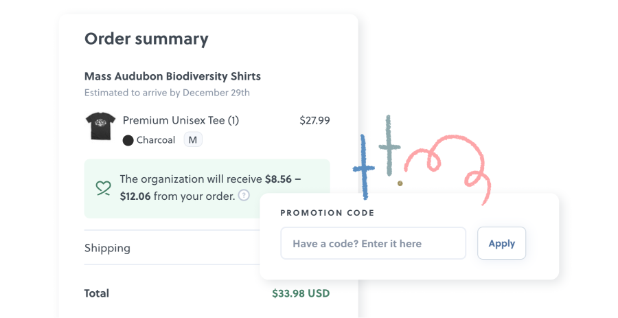618x318 pixels.
Task: Click the $27.99 item price
Action: tap(314, 120)
